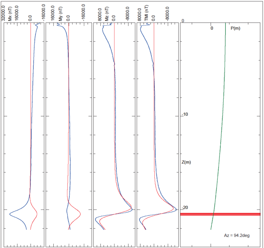The image size is (264, 248).
Task: Select the 0 label on the P(m) axis
Action: tap(212, 28)
